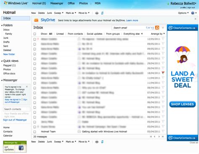
Task: Go to previous page of messages
Action: pyautogui.click(x=154, y=136)
